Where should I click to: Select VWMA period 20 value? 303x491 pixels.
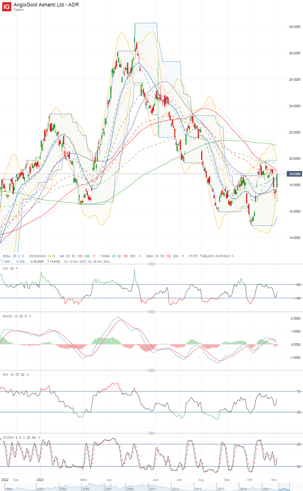tap(114, 256)
